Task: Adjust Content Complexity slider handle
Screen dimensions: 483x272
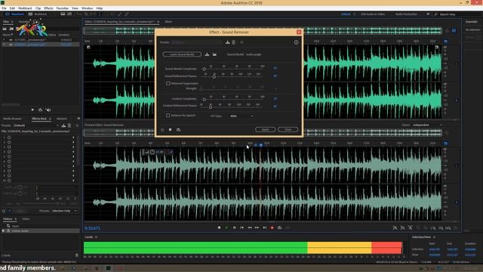Action: click(x=205, y=100)
